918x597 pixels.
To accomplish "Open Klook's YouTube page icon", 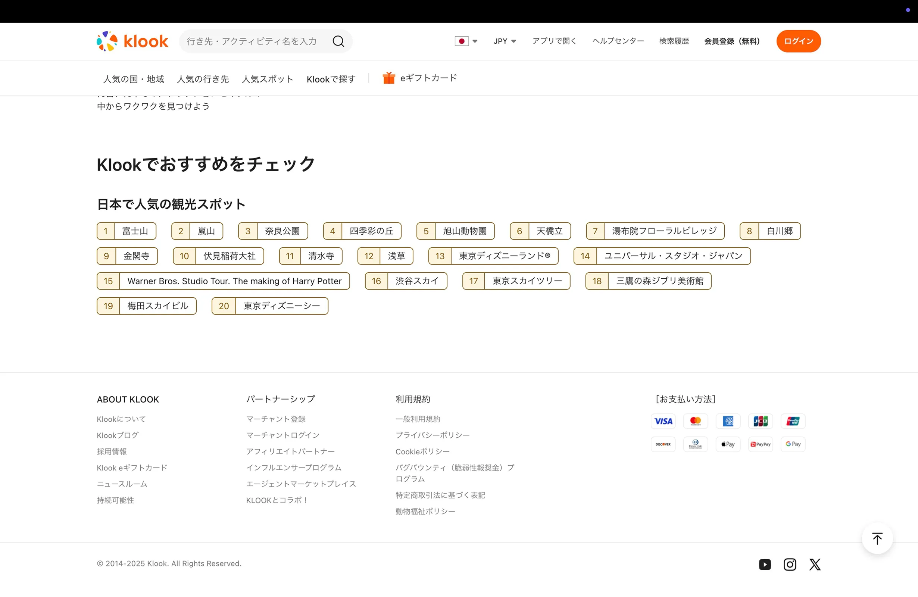I will click(765, 565).
